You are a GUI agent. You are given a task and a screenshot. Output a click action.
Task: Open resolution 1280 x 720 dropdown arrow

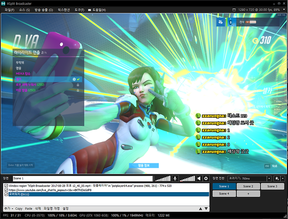click(284, 10)
